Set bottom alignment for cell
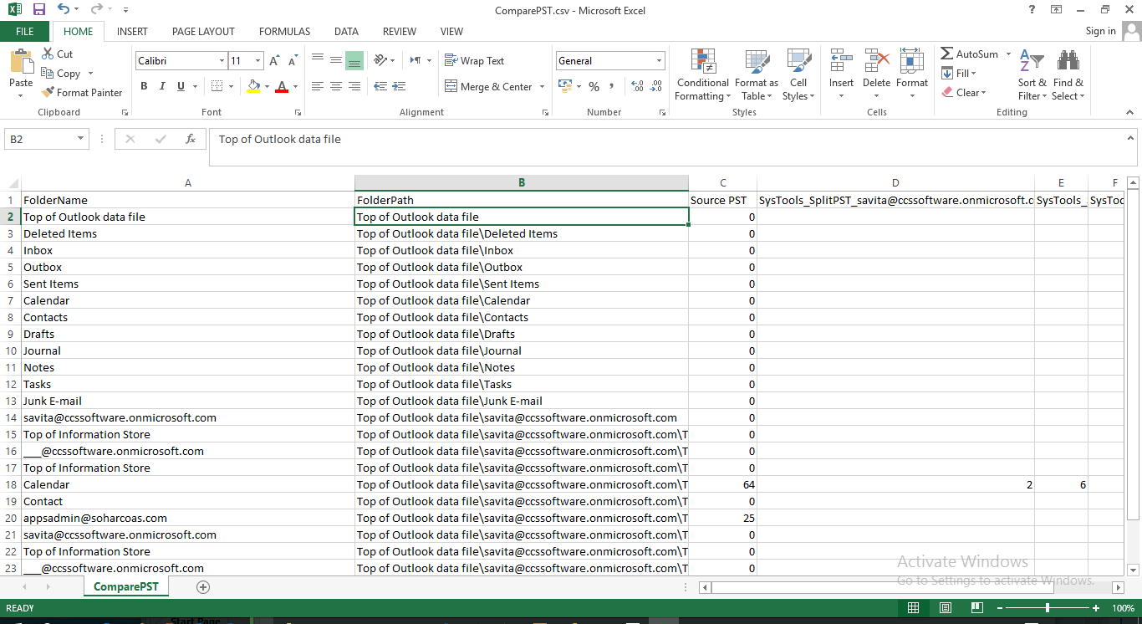The height and width of the screenshot is (624, 1142). click(x=354, y=60)
